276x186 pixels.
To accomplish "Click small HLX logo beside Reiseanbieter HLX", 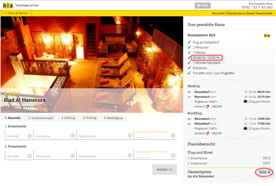I will coord(267,35).
